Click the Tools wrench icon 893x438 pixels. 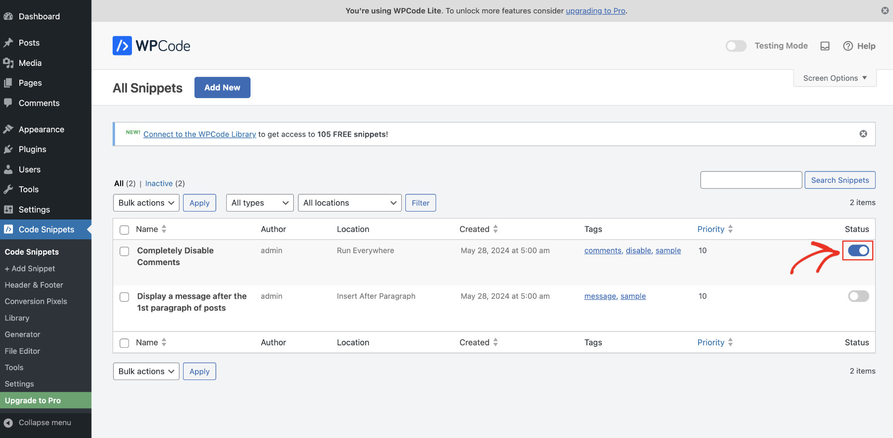(8, 189)
